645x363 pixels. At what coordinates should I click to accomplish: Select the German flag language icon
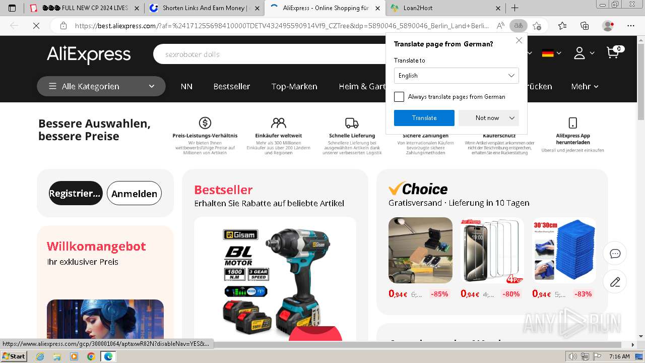pyautogui.click(x=548, y=53)
